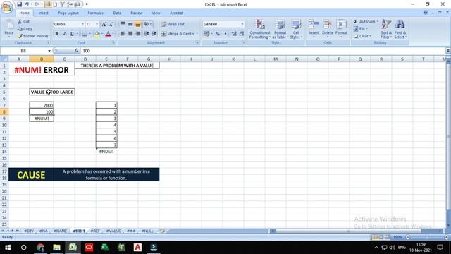Undo the last action

tap(27, 4)
